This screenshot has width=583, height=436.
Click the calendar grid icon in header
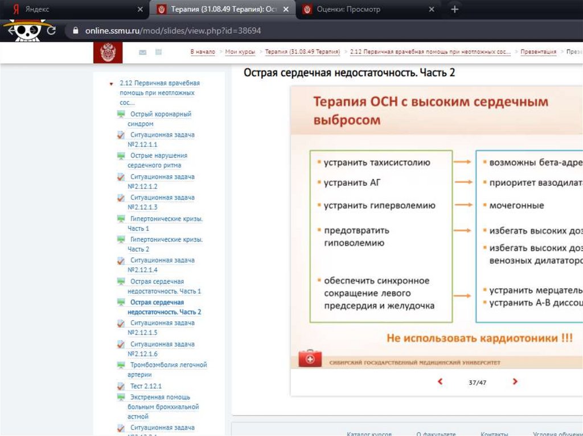(159, 52)
